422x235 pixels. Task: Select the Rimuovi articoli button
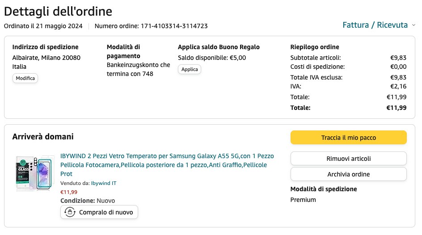coord(348,159)
